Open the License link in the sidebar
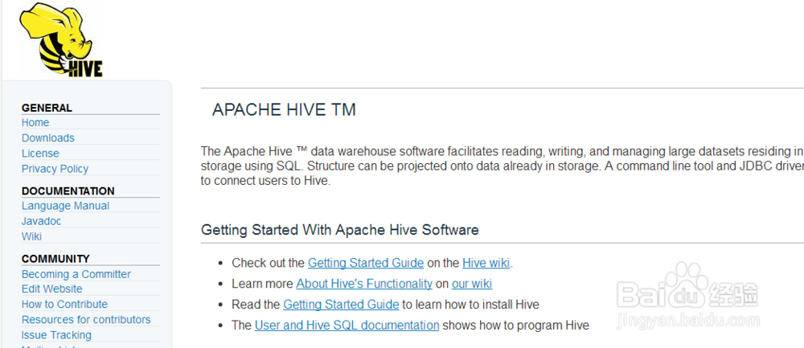The height and width of the screenshot is (348, 804). [x=40, y=154]
